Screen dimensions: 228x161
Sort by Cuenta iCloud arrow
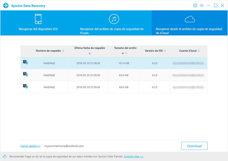199,51
